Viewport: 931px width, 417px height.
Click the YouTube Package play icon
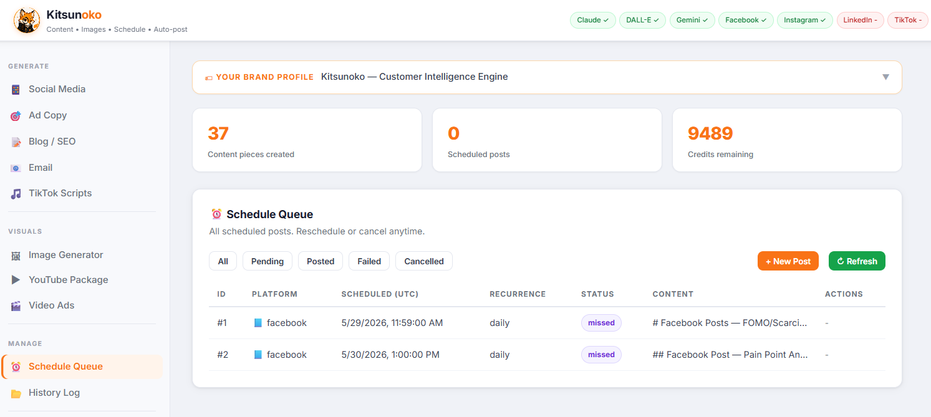pos(16,280)
